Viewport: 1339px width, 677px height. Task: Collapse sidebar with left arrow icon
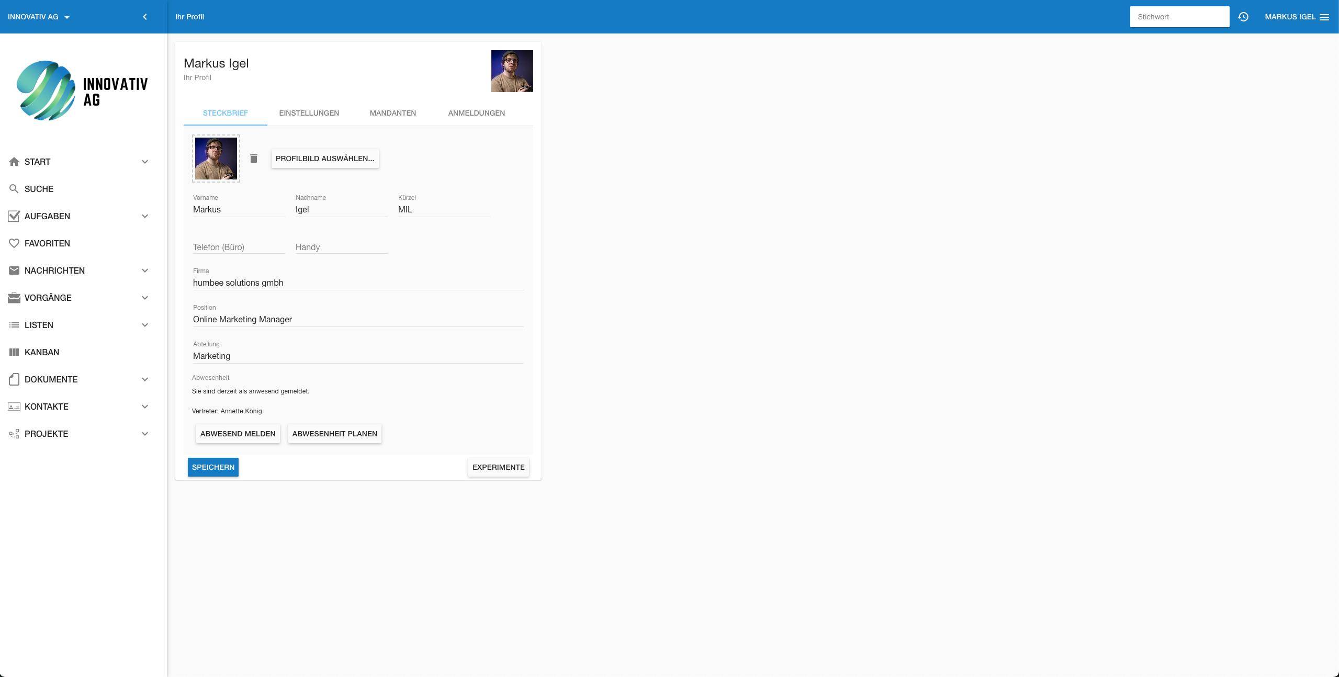(x=145, y=17)
